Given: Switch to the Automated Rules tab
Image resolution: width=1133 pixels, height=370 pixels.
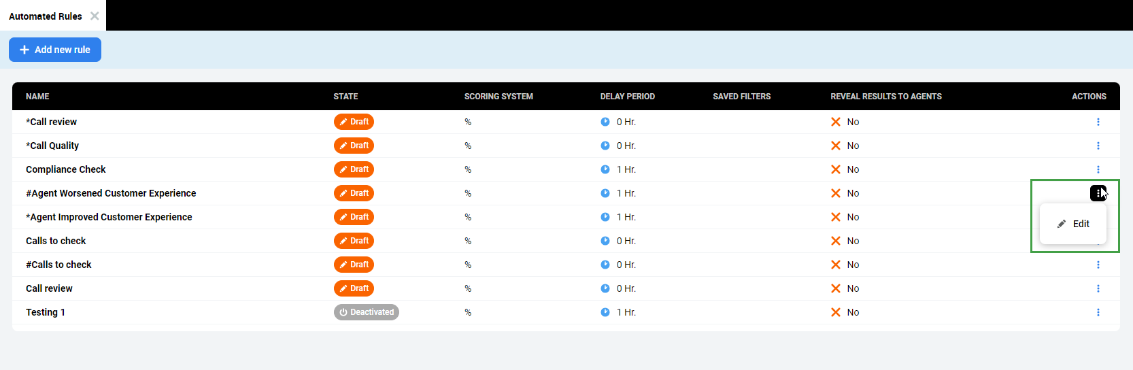Looking at the screenshot, I should [x=45, y=16].
